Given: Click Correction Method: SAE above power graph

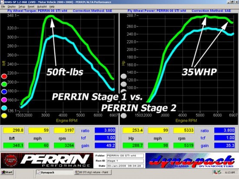Looking at the screenshot, I should pyautogui.click(x=211, y=11).
